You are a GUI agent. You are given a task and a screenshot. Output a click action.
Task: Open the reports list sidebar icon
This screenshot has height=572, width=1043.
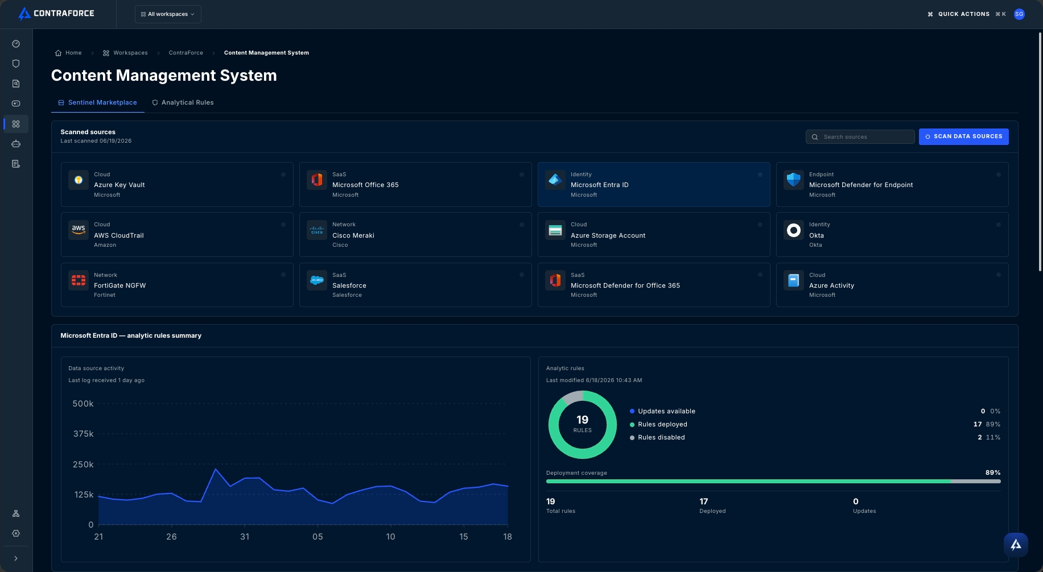(x=16, y=164)
